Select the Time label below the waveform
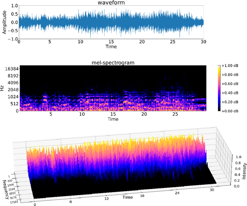The width and height of the screenshot is (247, 206). 112,46
